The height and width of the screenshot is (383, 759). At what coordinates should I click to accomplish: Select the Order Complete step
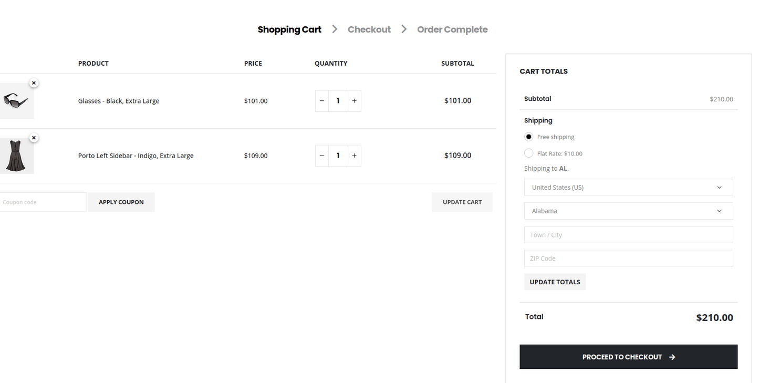pyautogui.click(x=452, y=29)
